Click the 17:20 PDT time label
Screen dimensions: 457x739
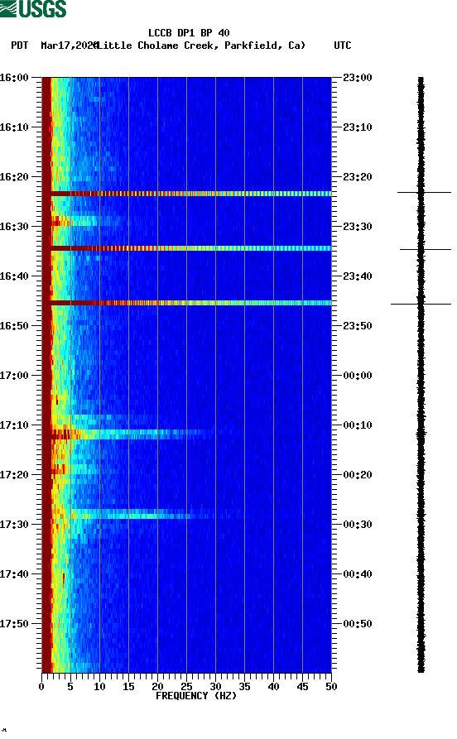[x=14, y=475]
